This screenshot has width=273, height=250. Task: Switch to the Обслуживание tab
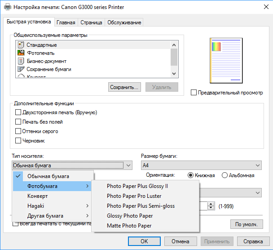pyautogui.click(x=124, y=22)
